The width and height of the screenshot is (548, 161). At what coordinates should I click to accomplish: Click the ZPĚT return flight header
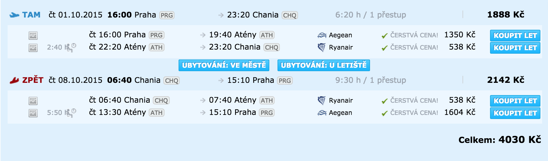pyautogui.click(x=33, y=80)
